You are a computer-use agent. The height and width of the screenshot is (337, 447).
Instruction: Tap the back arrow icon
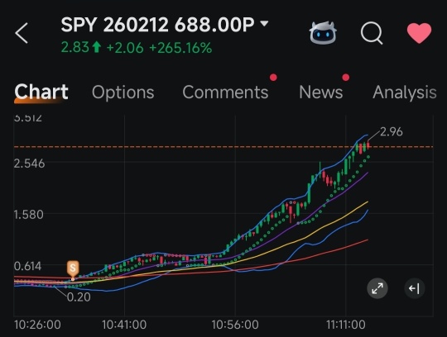22,33
